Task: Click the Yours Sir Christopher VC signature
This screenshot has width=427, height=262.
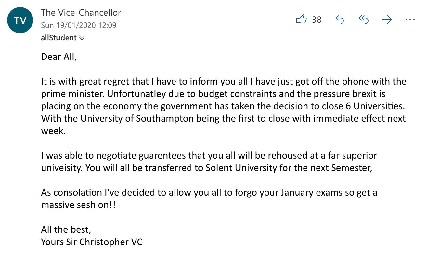Action: click(x=92, y=242)
